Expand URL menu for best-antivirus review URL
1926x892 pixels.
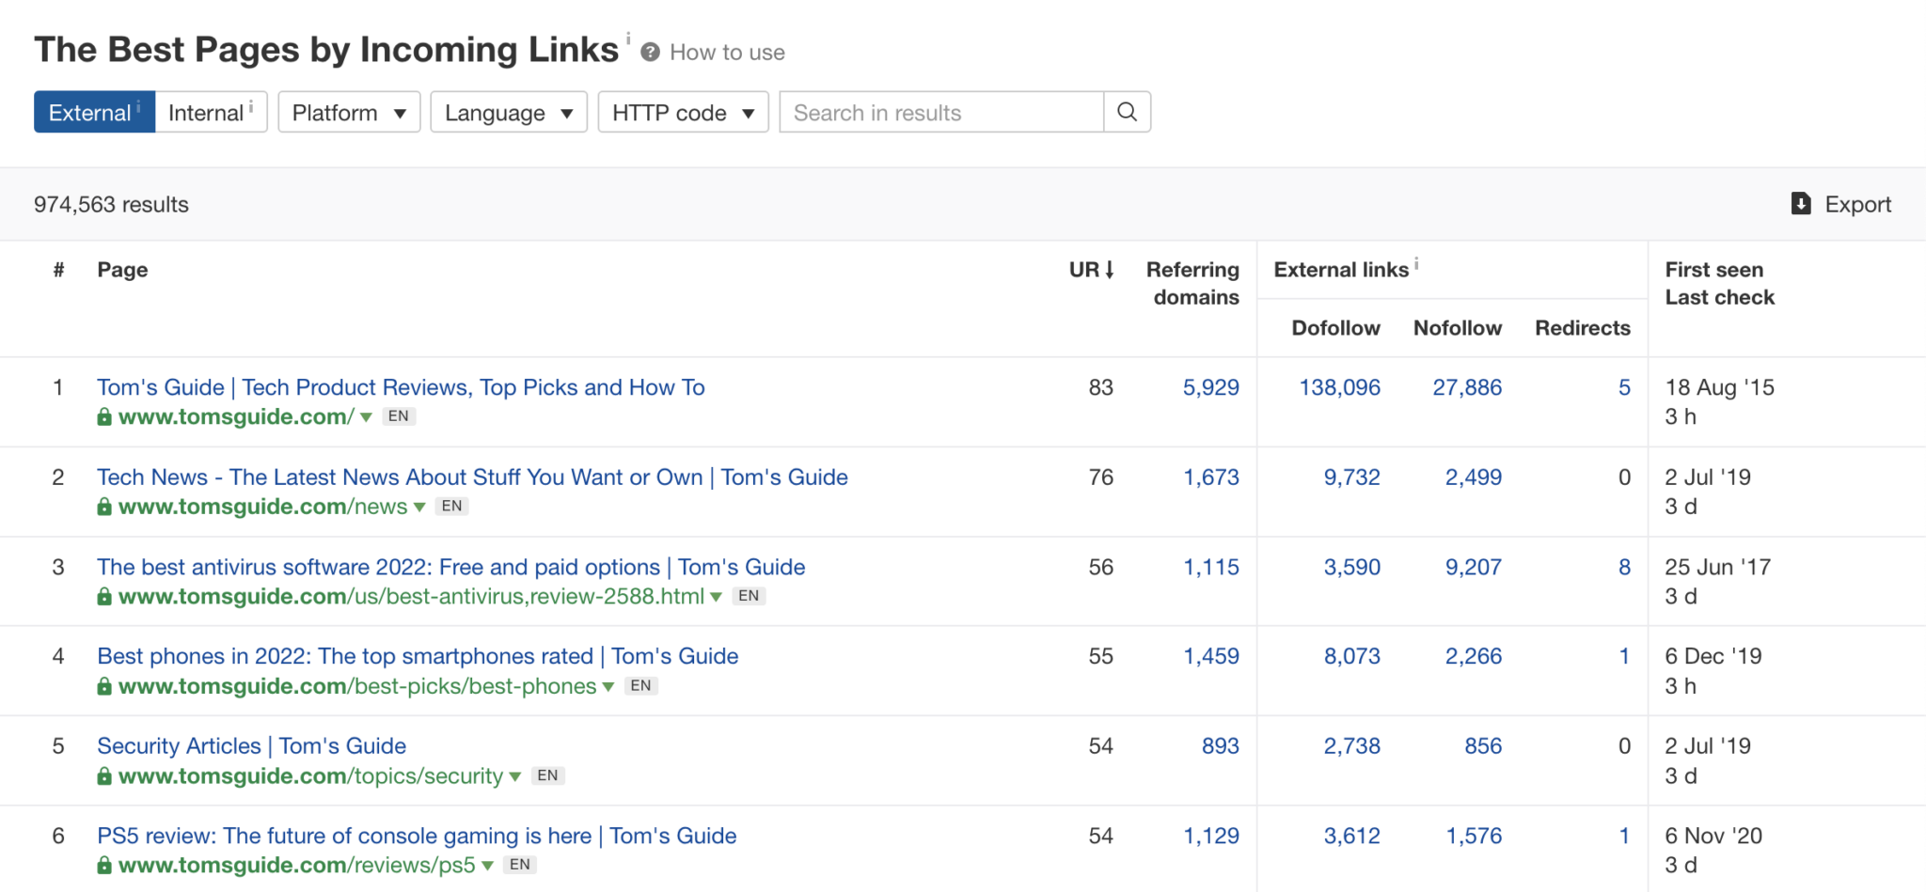pos(716,597)
